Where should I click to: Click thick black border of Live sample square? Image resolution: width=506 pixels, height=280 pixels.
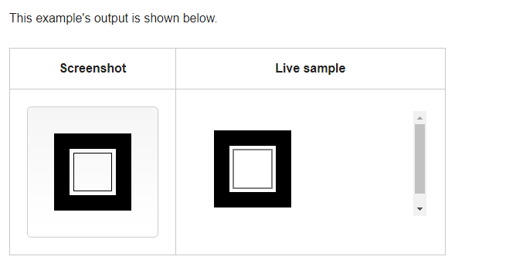(x=222, y=169)
